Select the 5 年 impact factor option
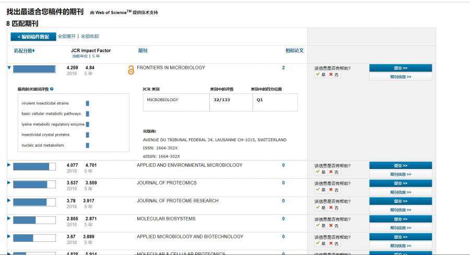The width and height of the screenshot is (470, 255). point(93,56)
